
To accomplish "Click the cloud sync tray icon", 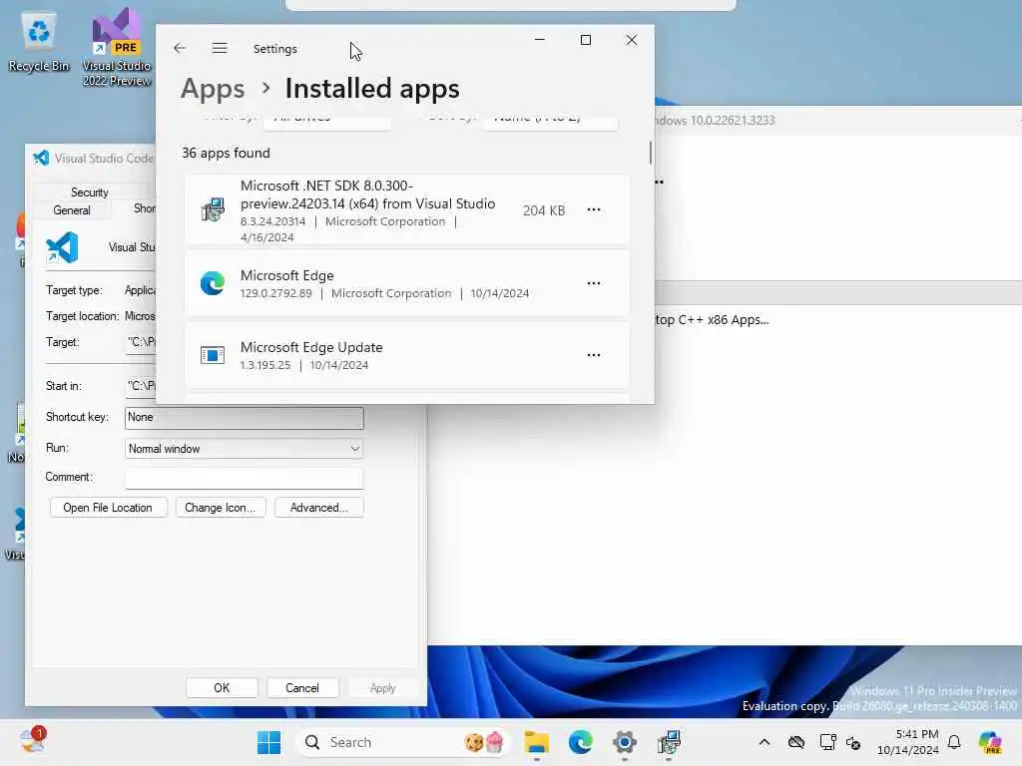I will coord(795,742).
